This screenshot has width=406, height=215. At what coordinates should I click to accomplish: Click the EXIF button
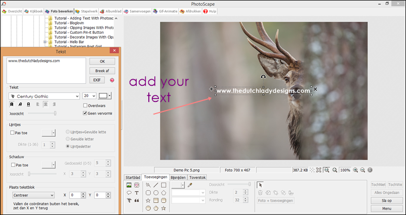[97, 80]
